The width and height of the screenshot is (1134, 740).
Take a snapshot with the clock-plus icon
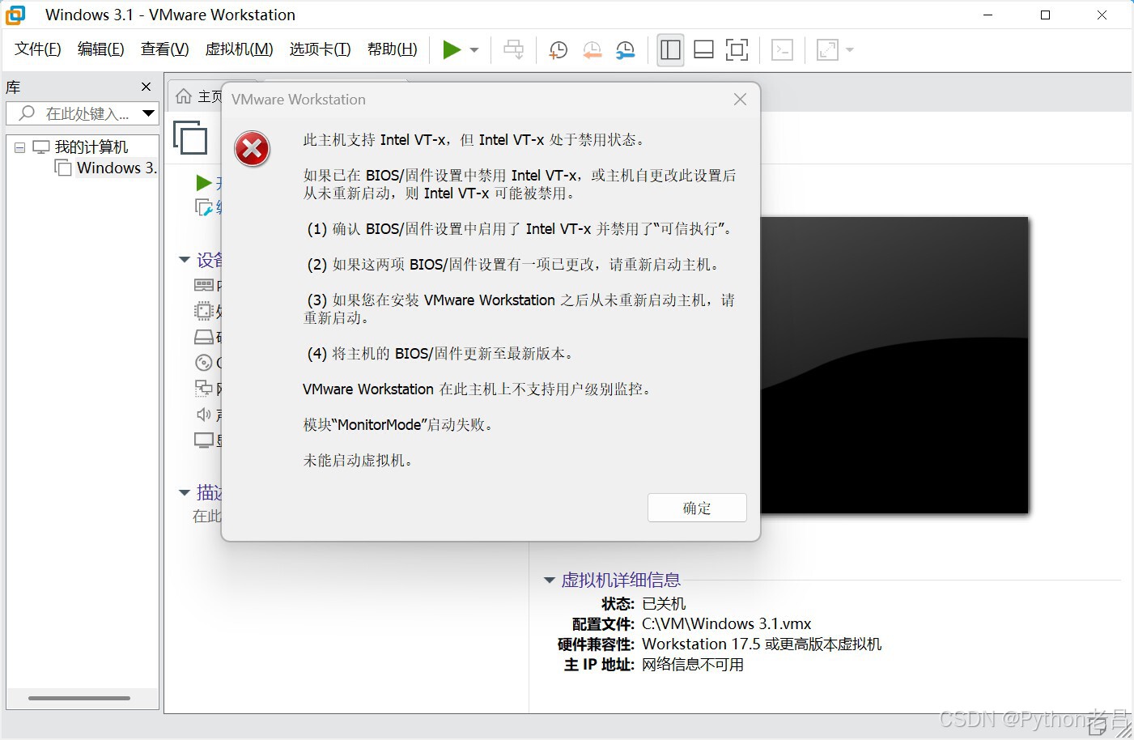558,50
